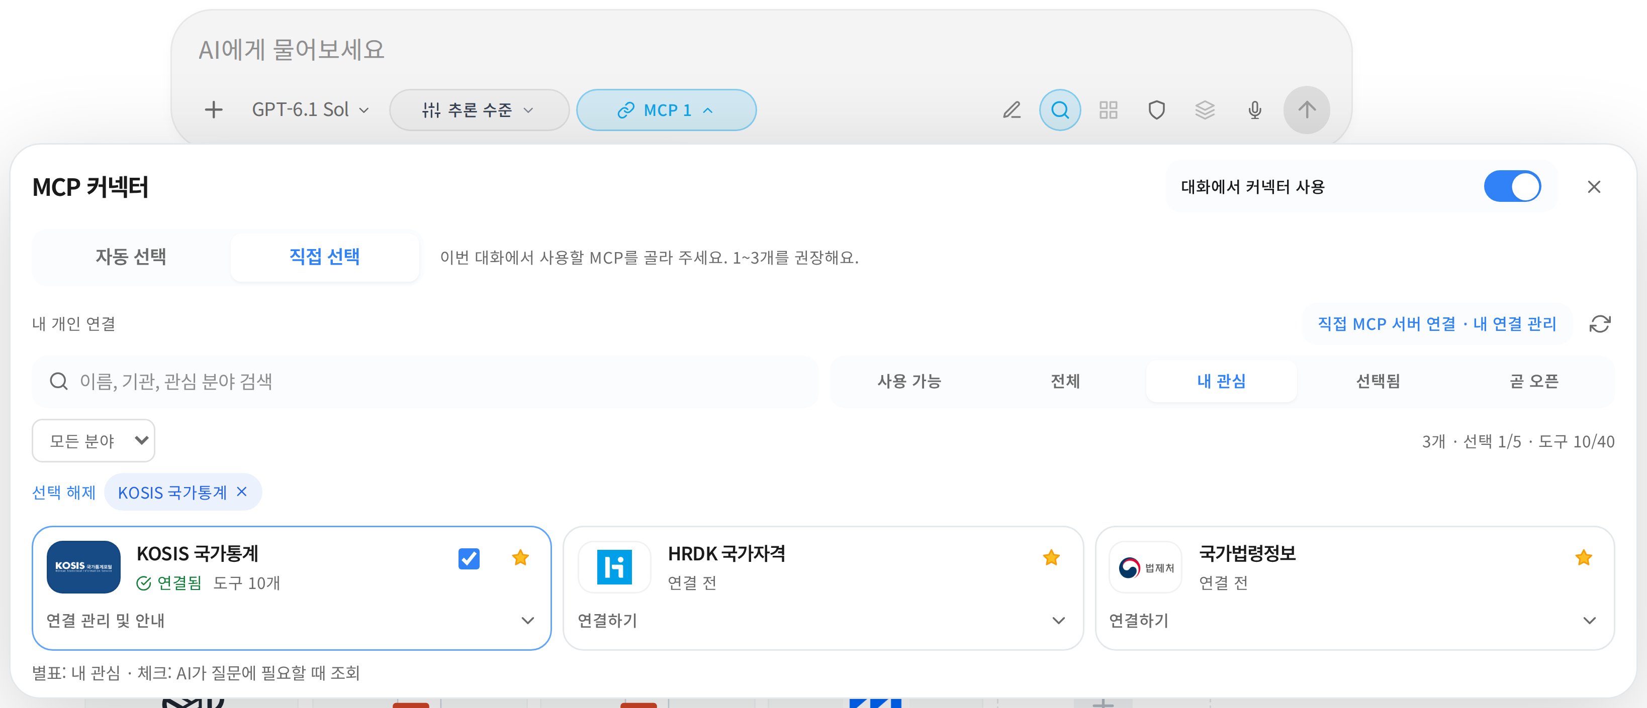Screen dimensions: 1647x708
Task: Open the 모든 분야 category dropdown
Action: 94,440
